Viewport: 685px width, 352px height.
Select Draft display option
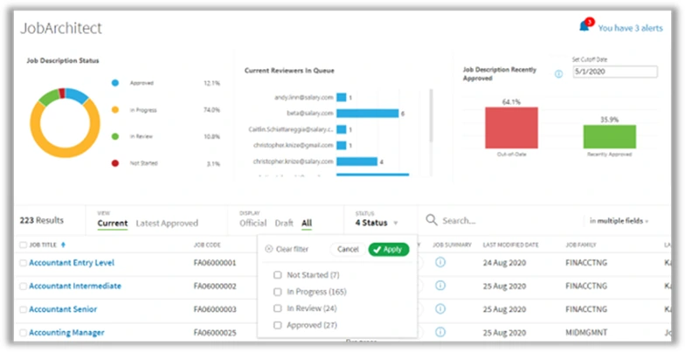tap(284, 224)
